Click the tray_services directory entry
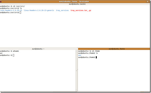Viewport: 151px width, 93px height. tap(62, 10)
